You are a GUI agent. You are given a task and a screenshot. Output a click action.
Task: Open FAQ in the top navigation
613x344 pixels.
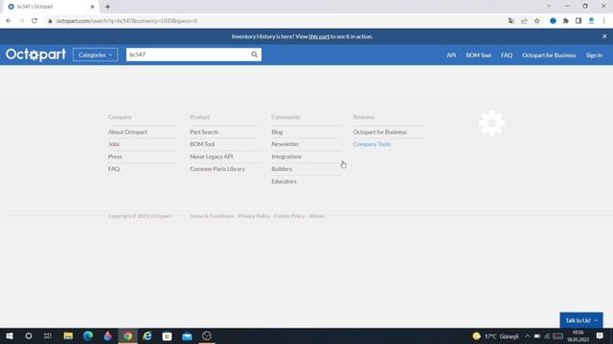507,55
